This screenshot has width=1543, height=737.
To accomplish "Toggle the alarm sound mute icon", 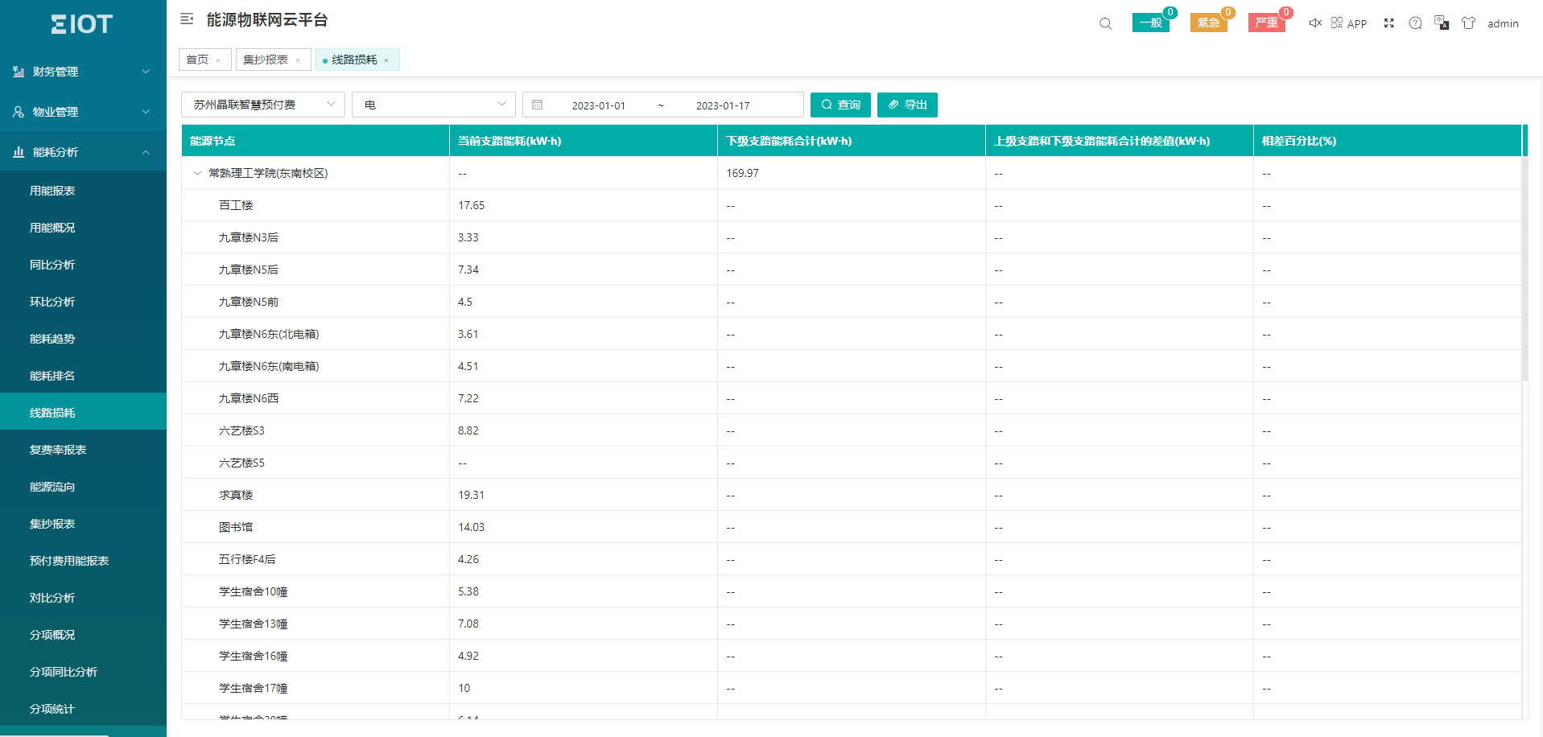I will click(1315, 23).
